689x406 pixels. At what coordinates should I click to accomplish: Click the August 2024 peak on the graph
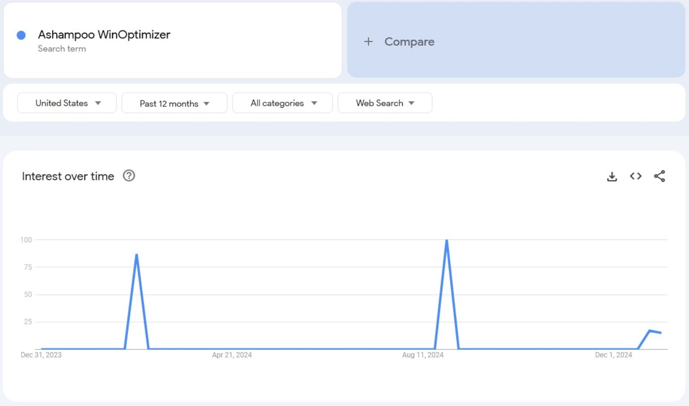click(x=447, y=240)
